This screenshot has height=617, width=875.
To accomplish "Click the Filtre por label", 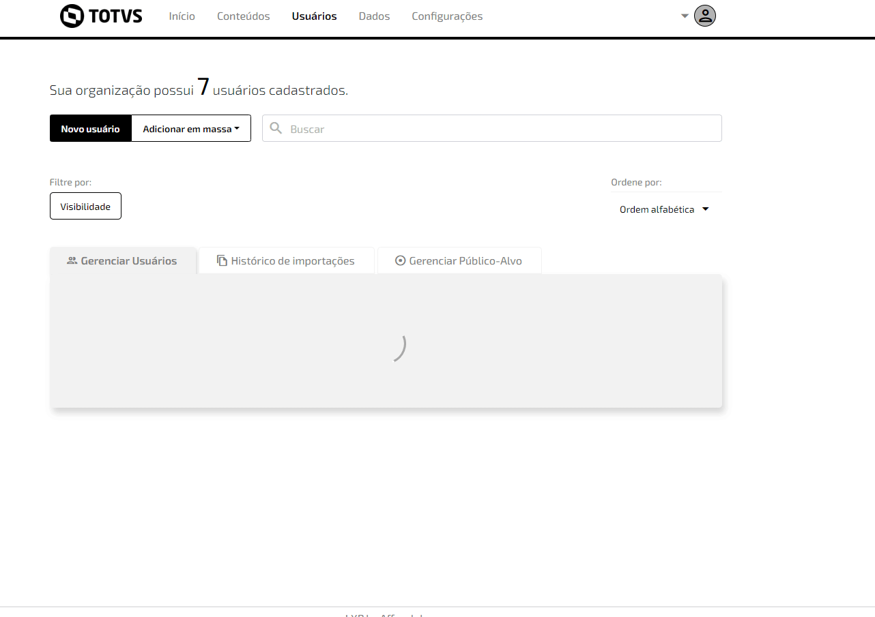I will (70, 182).
